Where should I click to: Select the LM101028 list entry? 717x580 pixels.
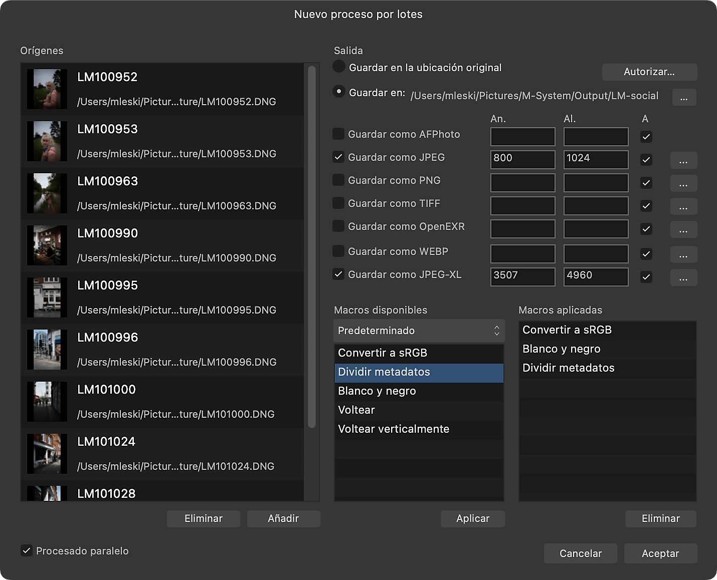click(162, 491)
